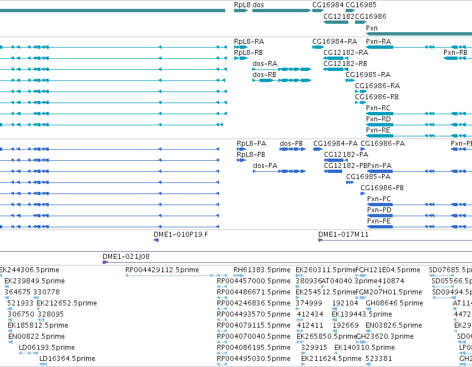This screenshot has height=367, width=472.
Task: Click the dos-PA protein label
Action: point(265,166)
